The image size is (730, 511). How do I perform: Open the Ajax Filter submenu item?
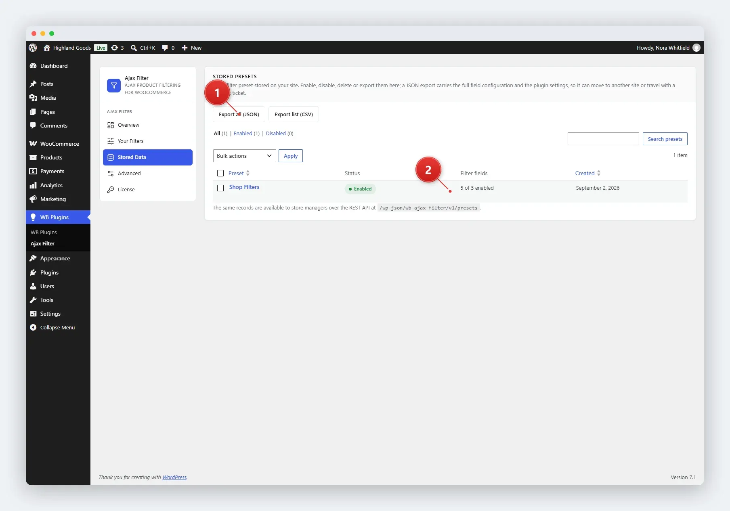[x=42, y=244]
